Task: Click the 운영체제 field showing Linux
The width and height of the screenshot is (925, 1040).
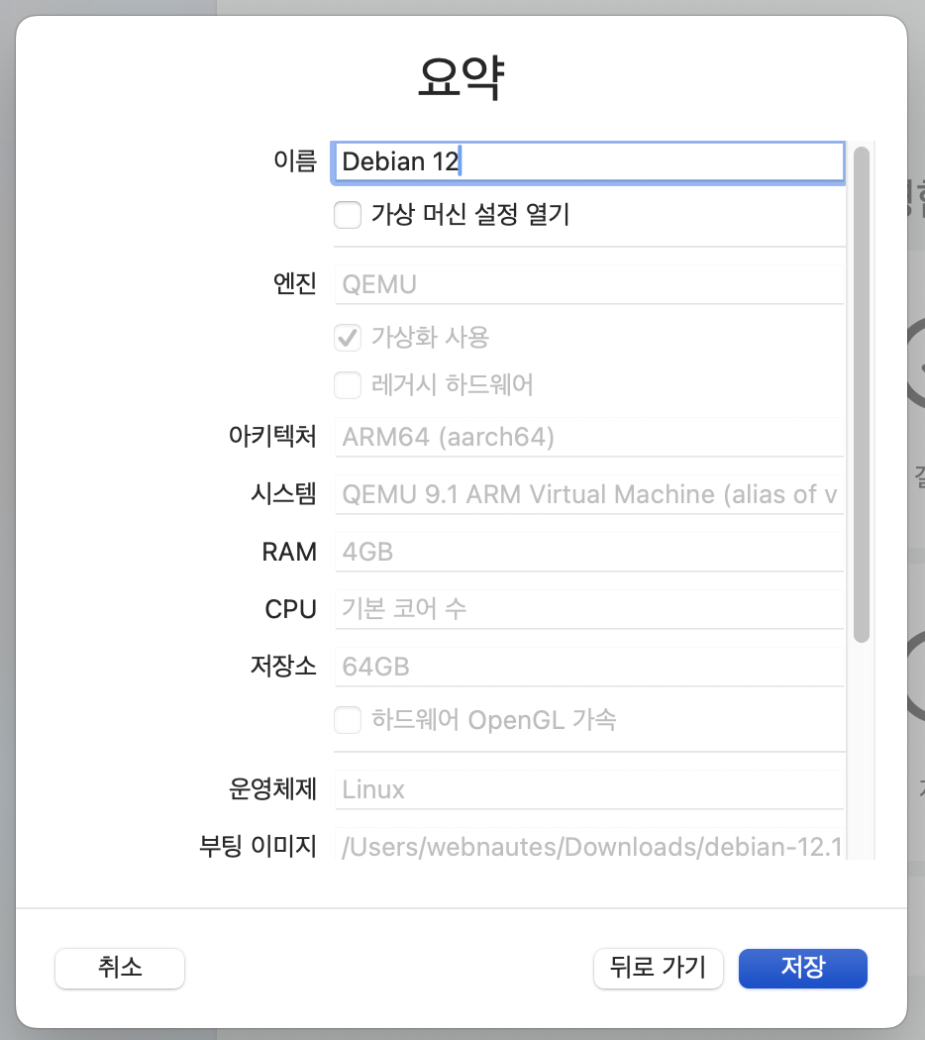Action: pyautogui.click(x=589, y=789)
